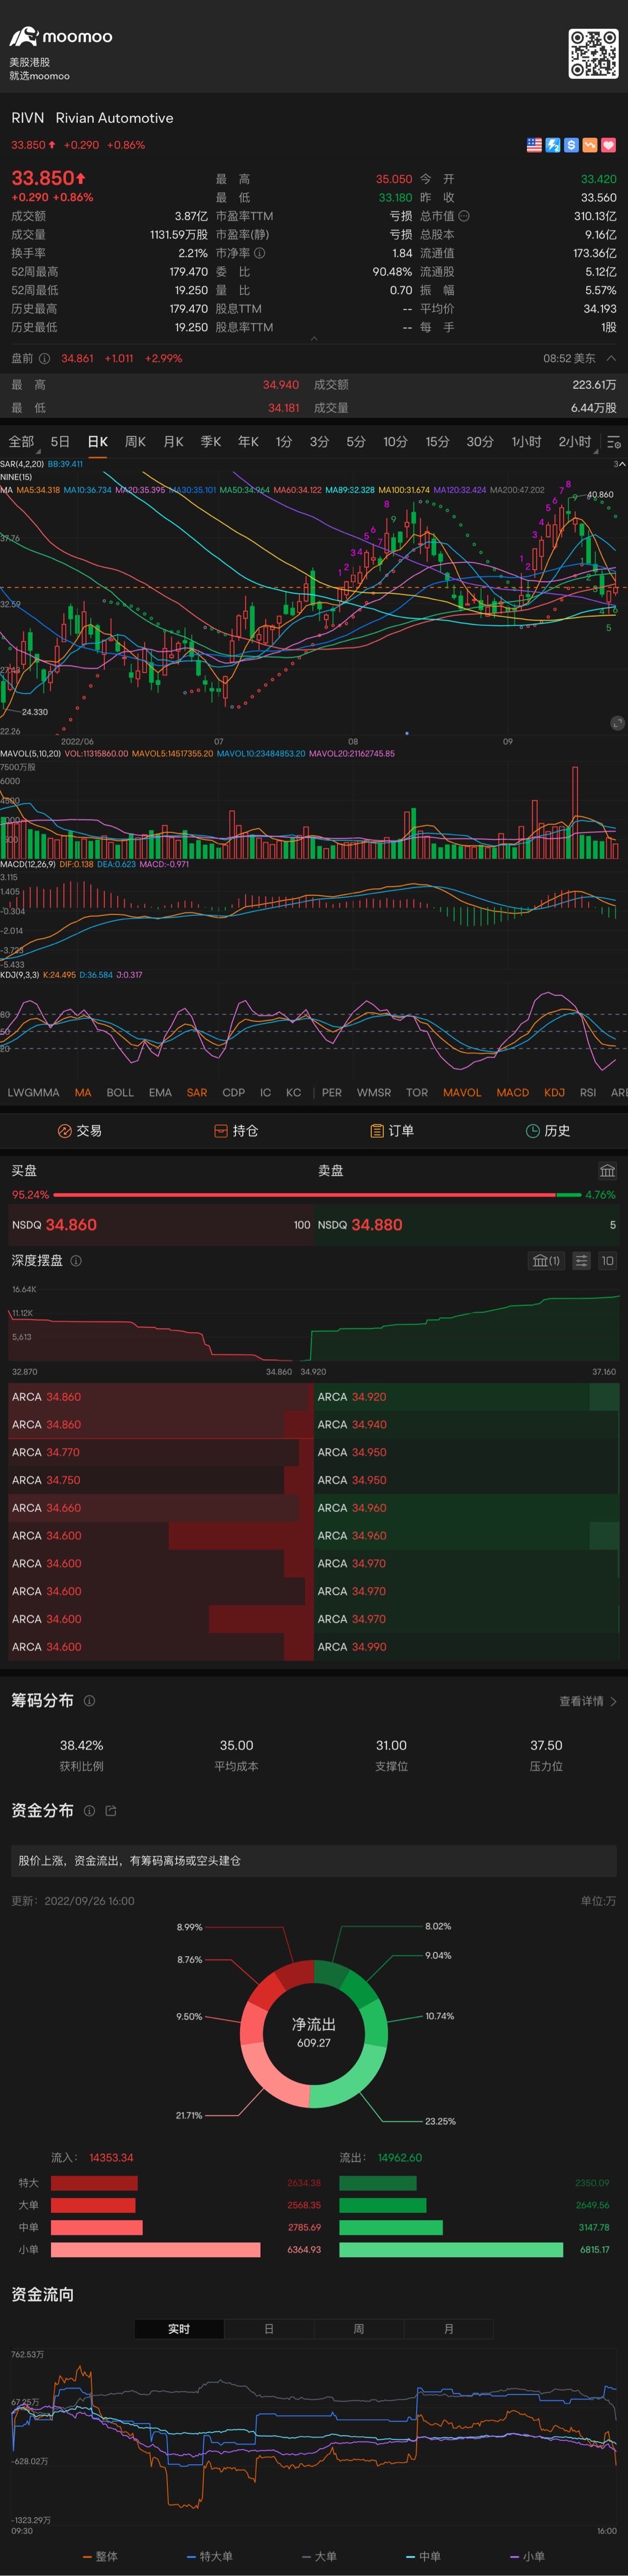
Task: Select 日 capital flow tab
Action: 269,2329
